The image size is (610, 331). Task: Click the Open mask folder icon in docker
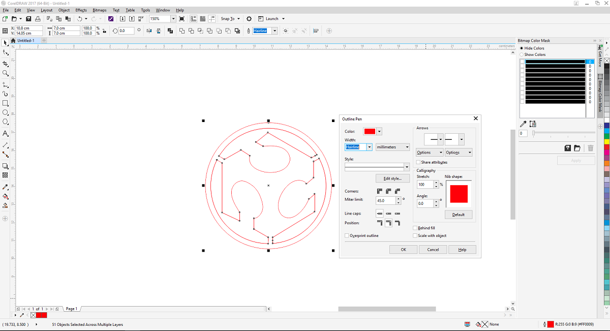(577, 148)
